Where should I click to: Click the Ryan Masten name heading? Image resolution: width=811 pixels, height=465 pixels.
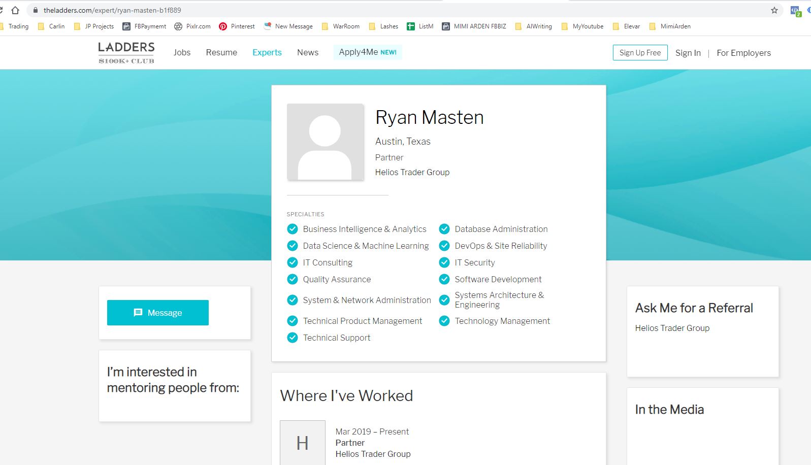430,117
